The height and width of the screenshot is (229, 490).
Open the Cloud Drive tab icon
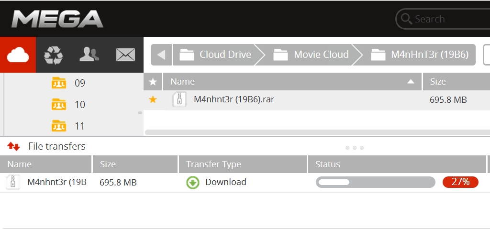18,55
